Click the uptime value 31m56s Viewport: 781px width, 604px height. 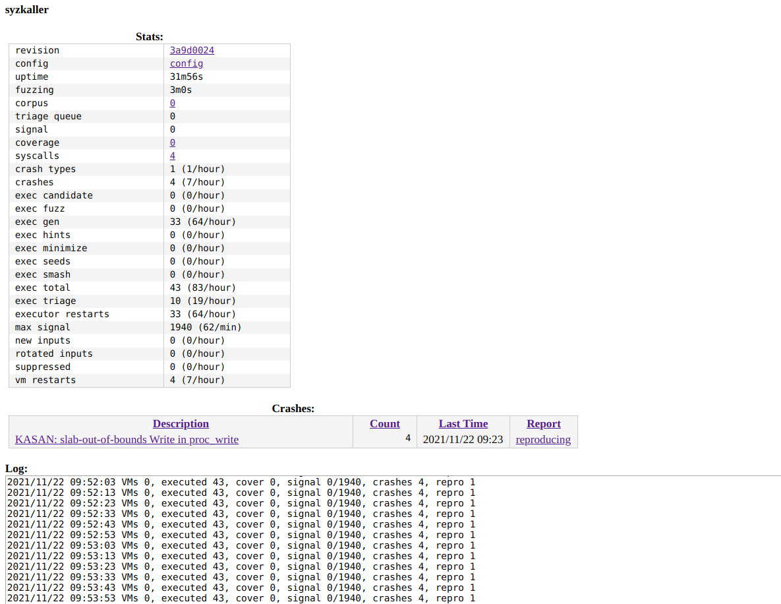(187, 76)
